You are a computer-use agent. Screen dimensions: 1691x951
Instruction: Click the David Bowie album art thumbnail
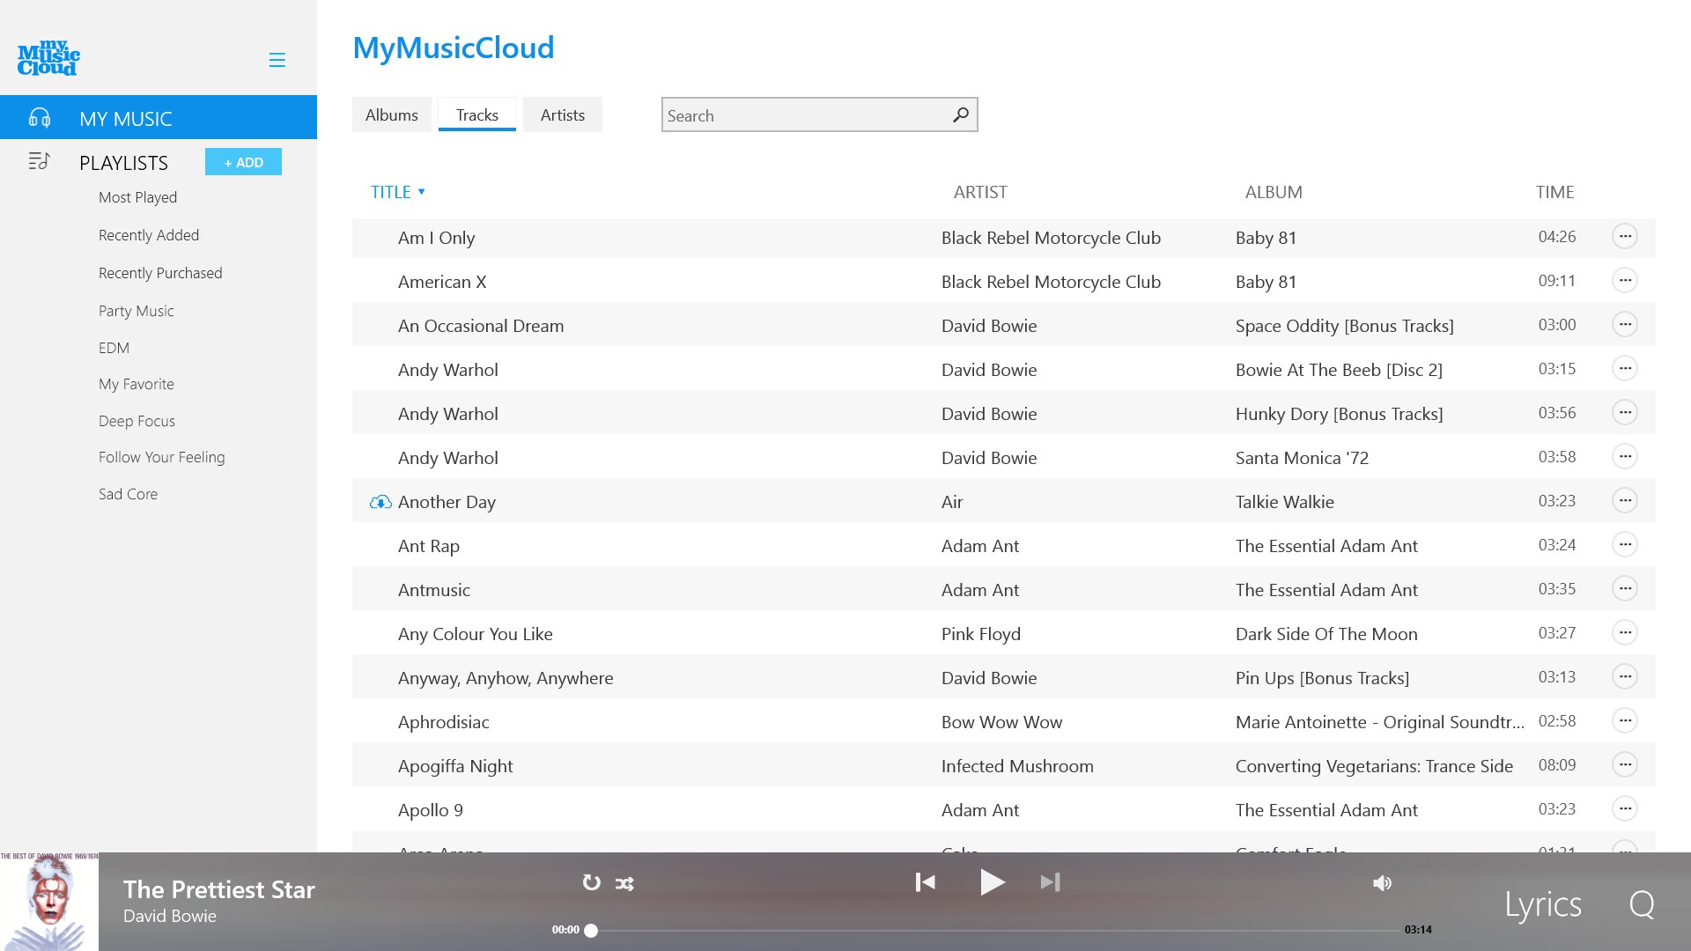tap(49, 902)
